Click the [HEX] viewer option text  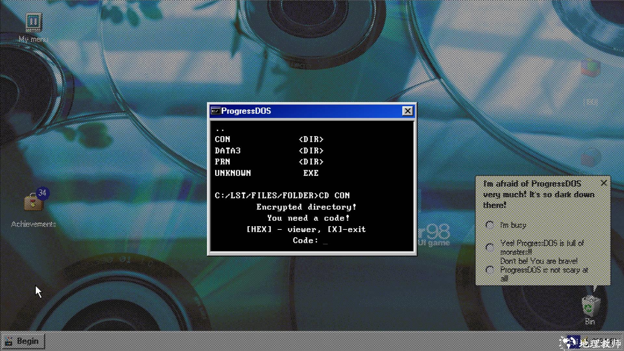(x=259, y=229)
